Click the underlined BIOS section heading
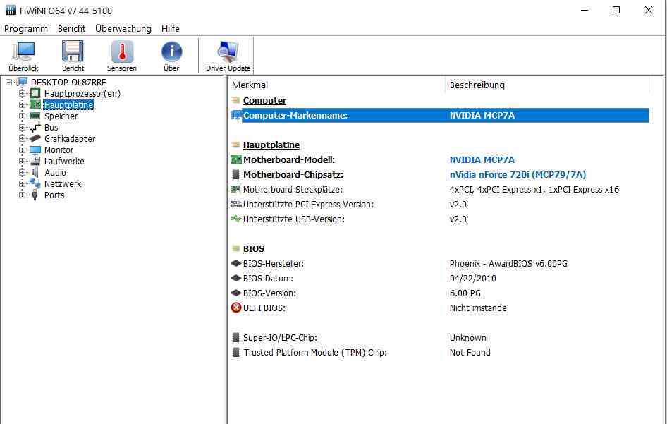Screen dimensions: 667x424 tap(254, 248)
